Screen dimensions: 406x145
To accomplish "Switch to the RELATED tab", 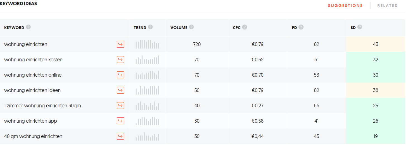I will 388,6.
